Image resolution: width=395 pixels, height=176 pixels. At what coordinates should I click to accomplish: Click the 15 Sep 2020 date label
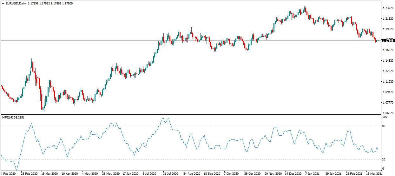point(212,174)
